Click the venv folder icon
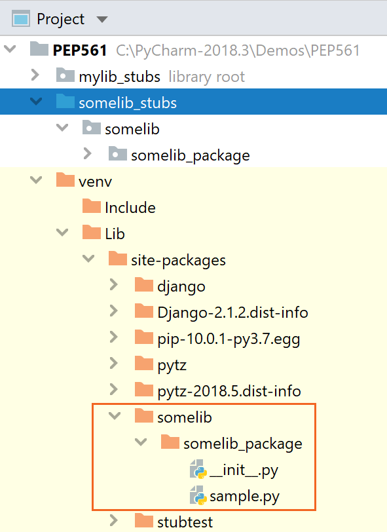387x532 pixels. (65, 180)
